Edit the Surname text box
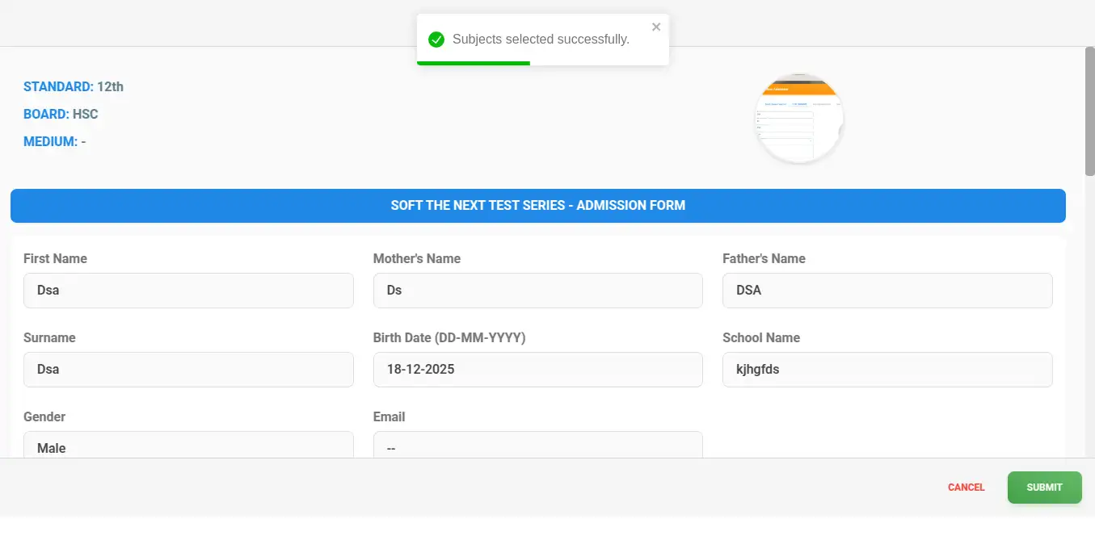The height and width of the screenshot is (544, 1095). coord(188,370)
